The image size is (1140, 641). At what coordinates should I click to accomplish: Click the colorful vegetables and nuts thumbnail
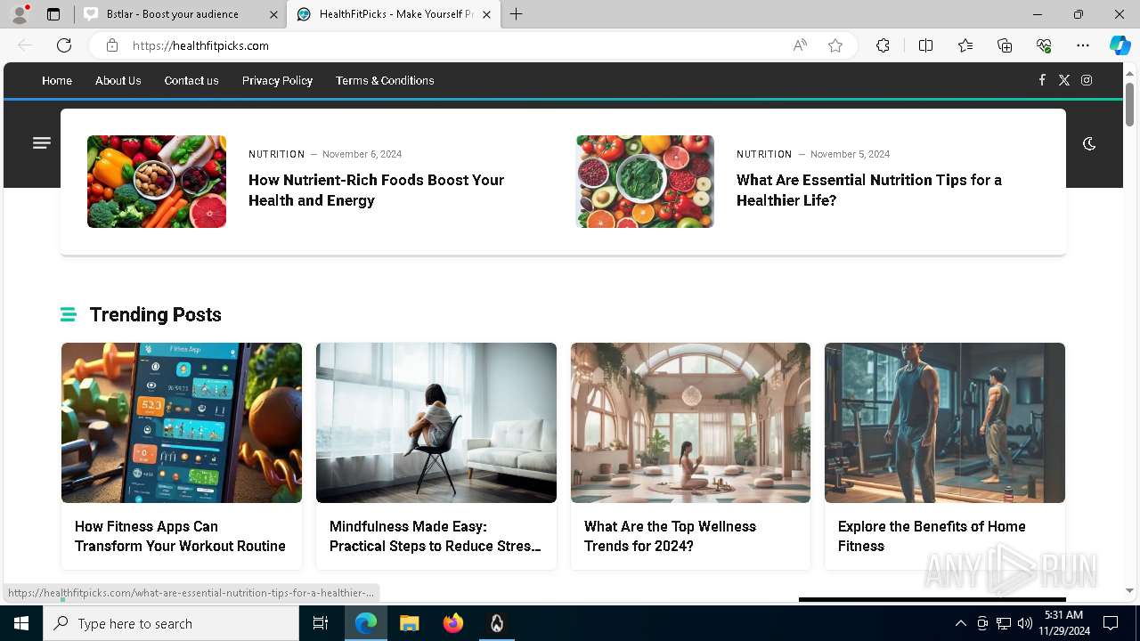157,182
